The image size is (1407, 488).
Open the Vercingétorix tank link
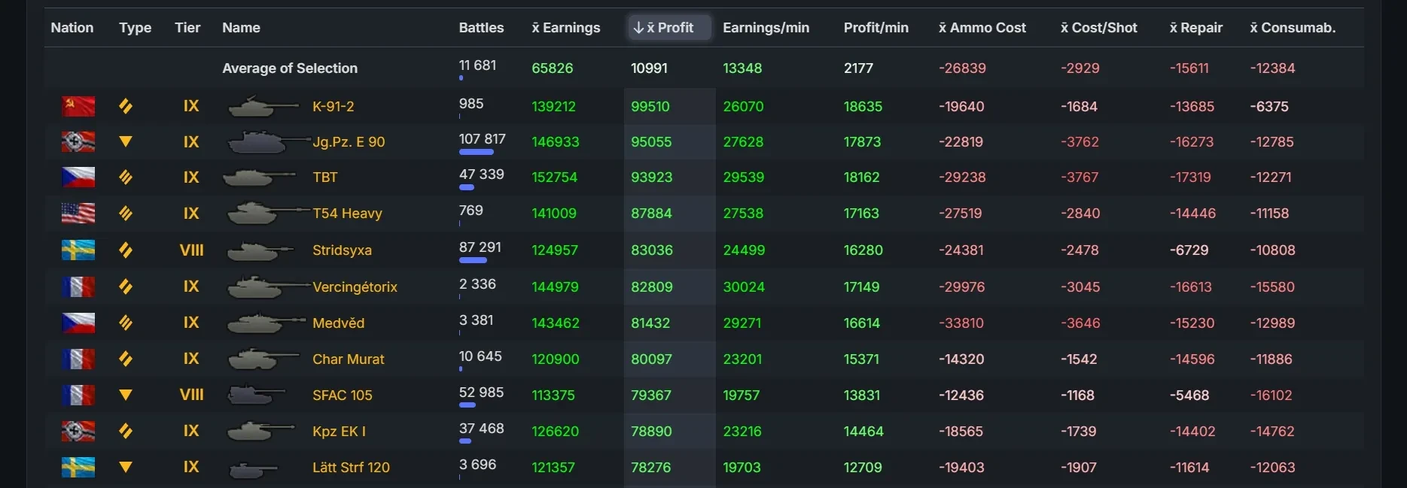click(355, 286)
